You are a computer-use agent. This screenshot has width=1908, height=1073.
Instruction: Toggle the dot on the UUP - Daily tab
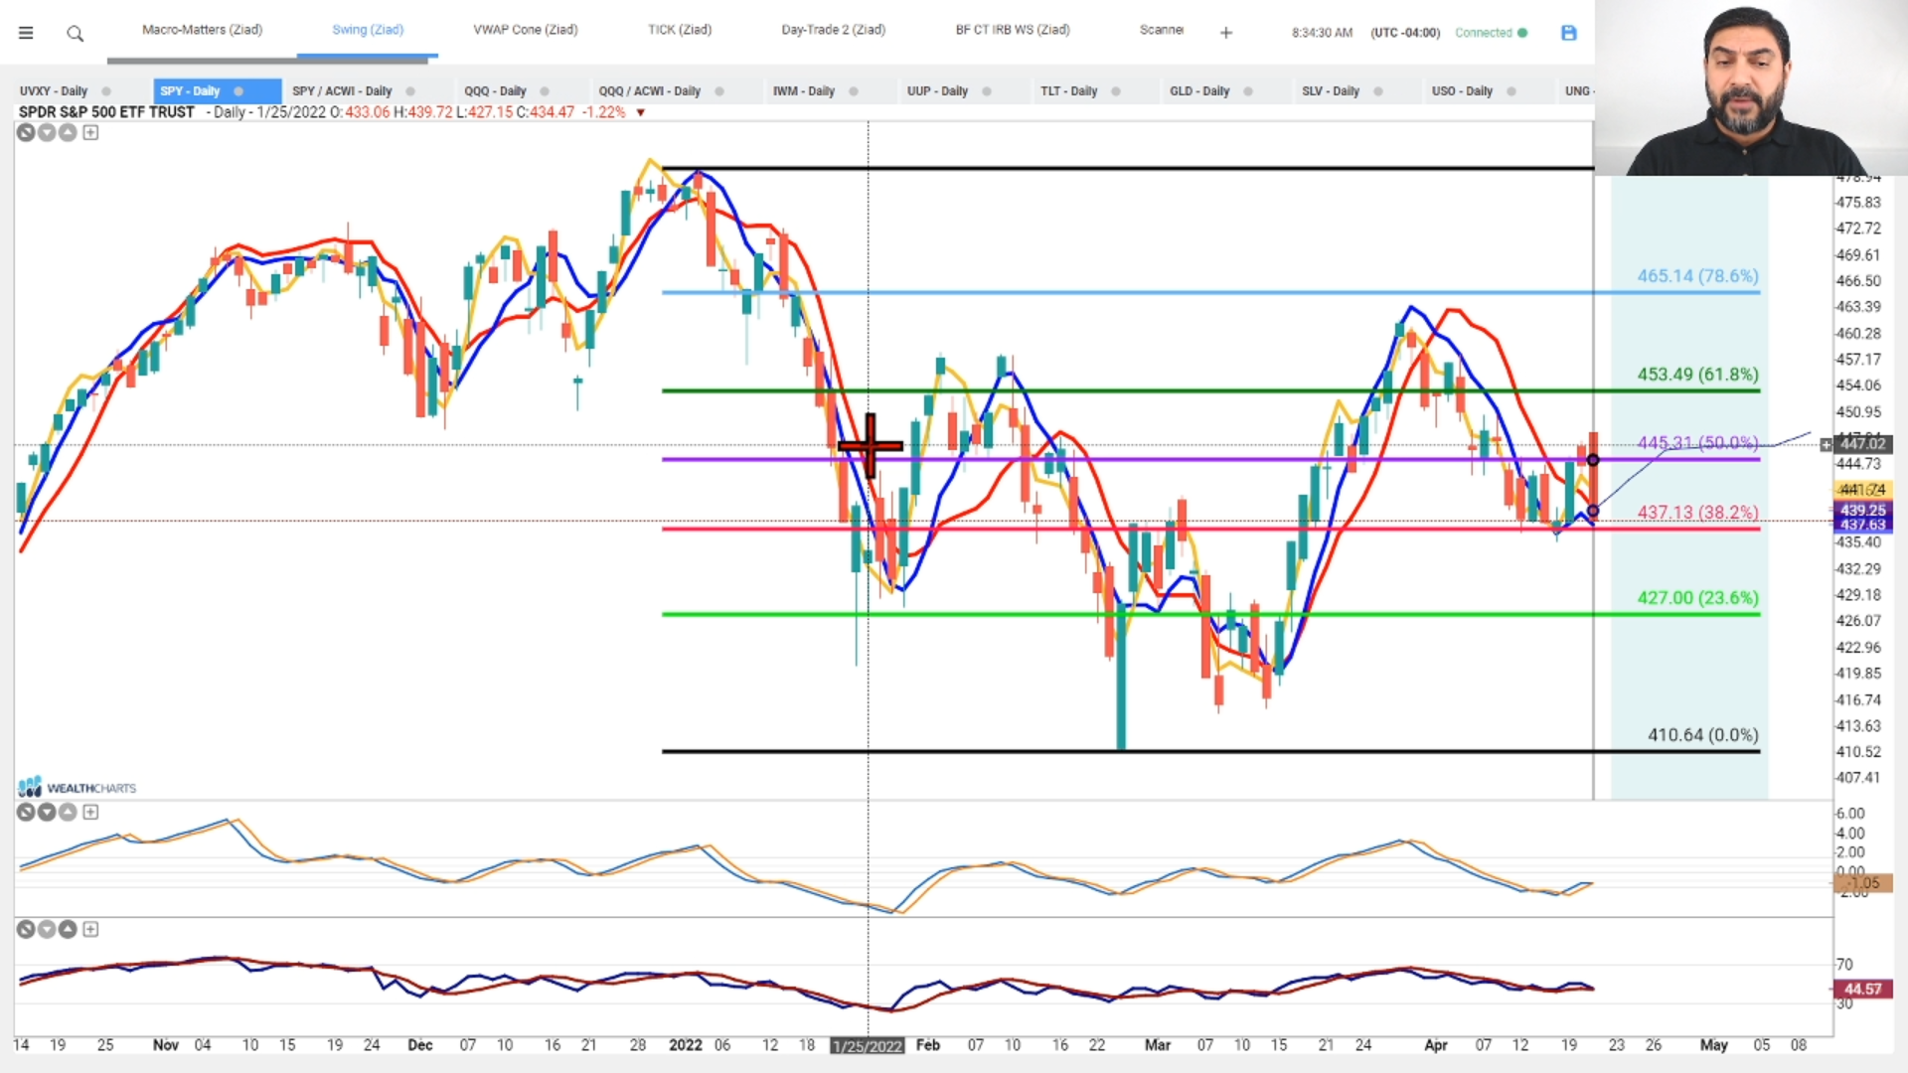coord(987,91)
